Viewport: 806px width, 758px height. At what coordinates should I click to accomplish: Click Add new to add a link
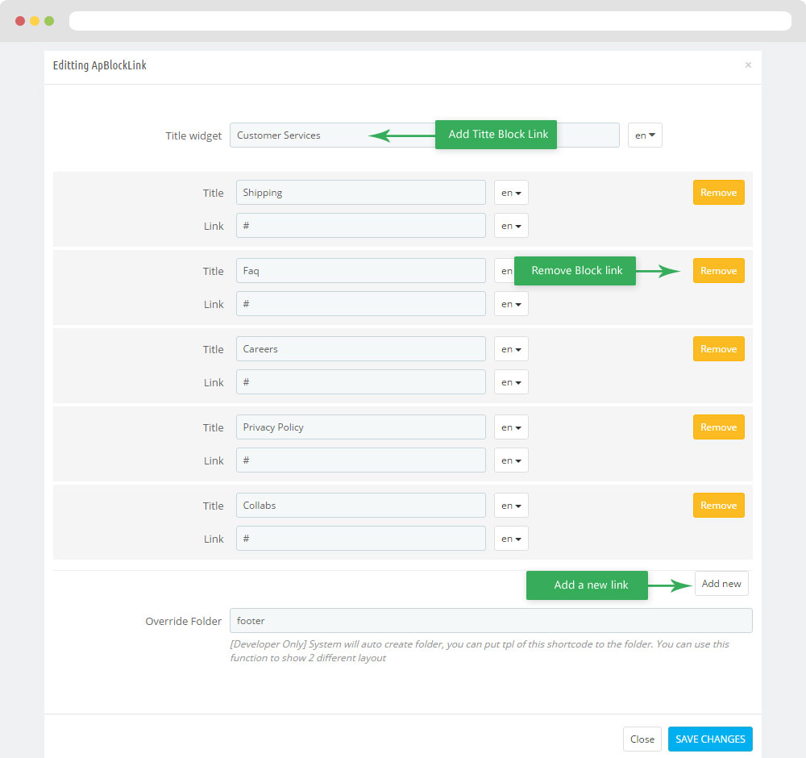coord(721,583)
